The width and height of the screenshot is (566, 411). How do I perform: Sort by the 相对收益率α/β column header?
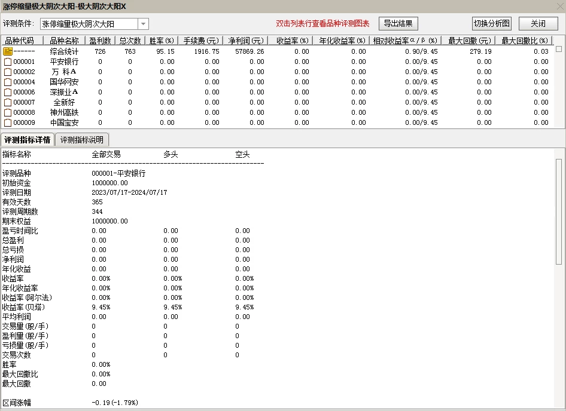pos(406,41)
